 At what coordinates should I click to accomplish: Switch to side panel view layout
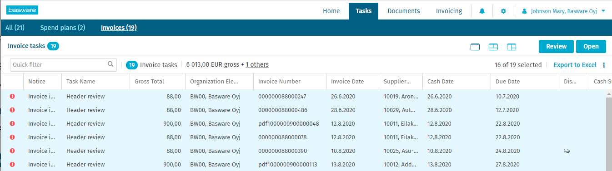click(512, 47)
